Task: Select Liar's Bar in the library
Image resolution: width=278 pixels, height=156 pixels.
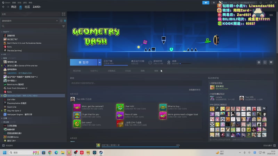Action: pyautogui.click(x=11, y=99)
